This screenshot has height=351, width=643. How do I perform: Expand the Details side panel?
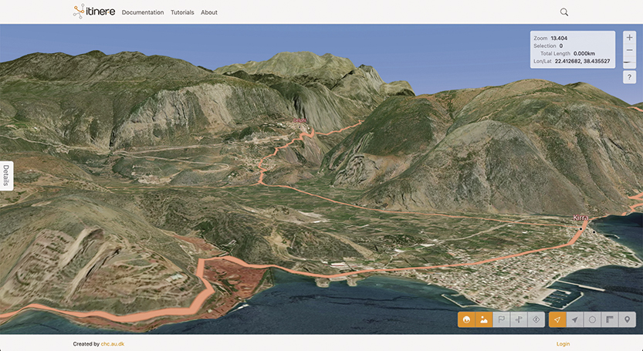6,175
